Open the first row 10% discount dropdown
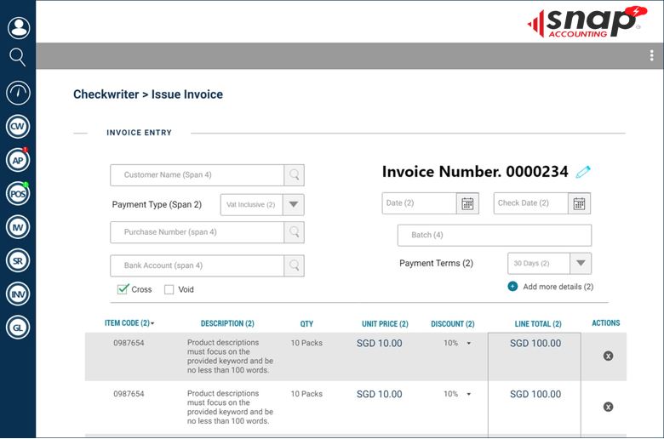 click(468, 344)
